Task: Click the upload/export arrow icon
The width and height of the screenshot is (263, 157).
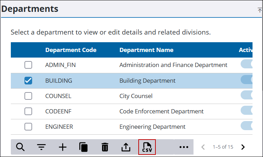Action: click(x=126, y=147)
